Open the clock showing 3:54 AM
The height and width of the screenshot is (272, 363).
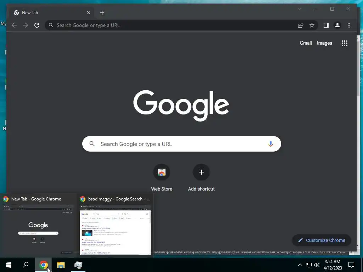tap(333, 265)
